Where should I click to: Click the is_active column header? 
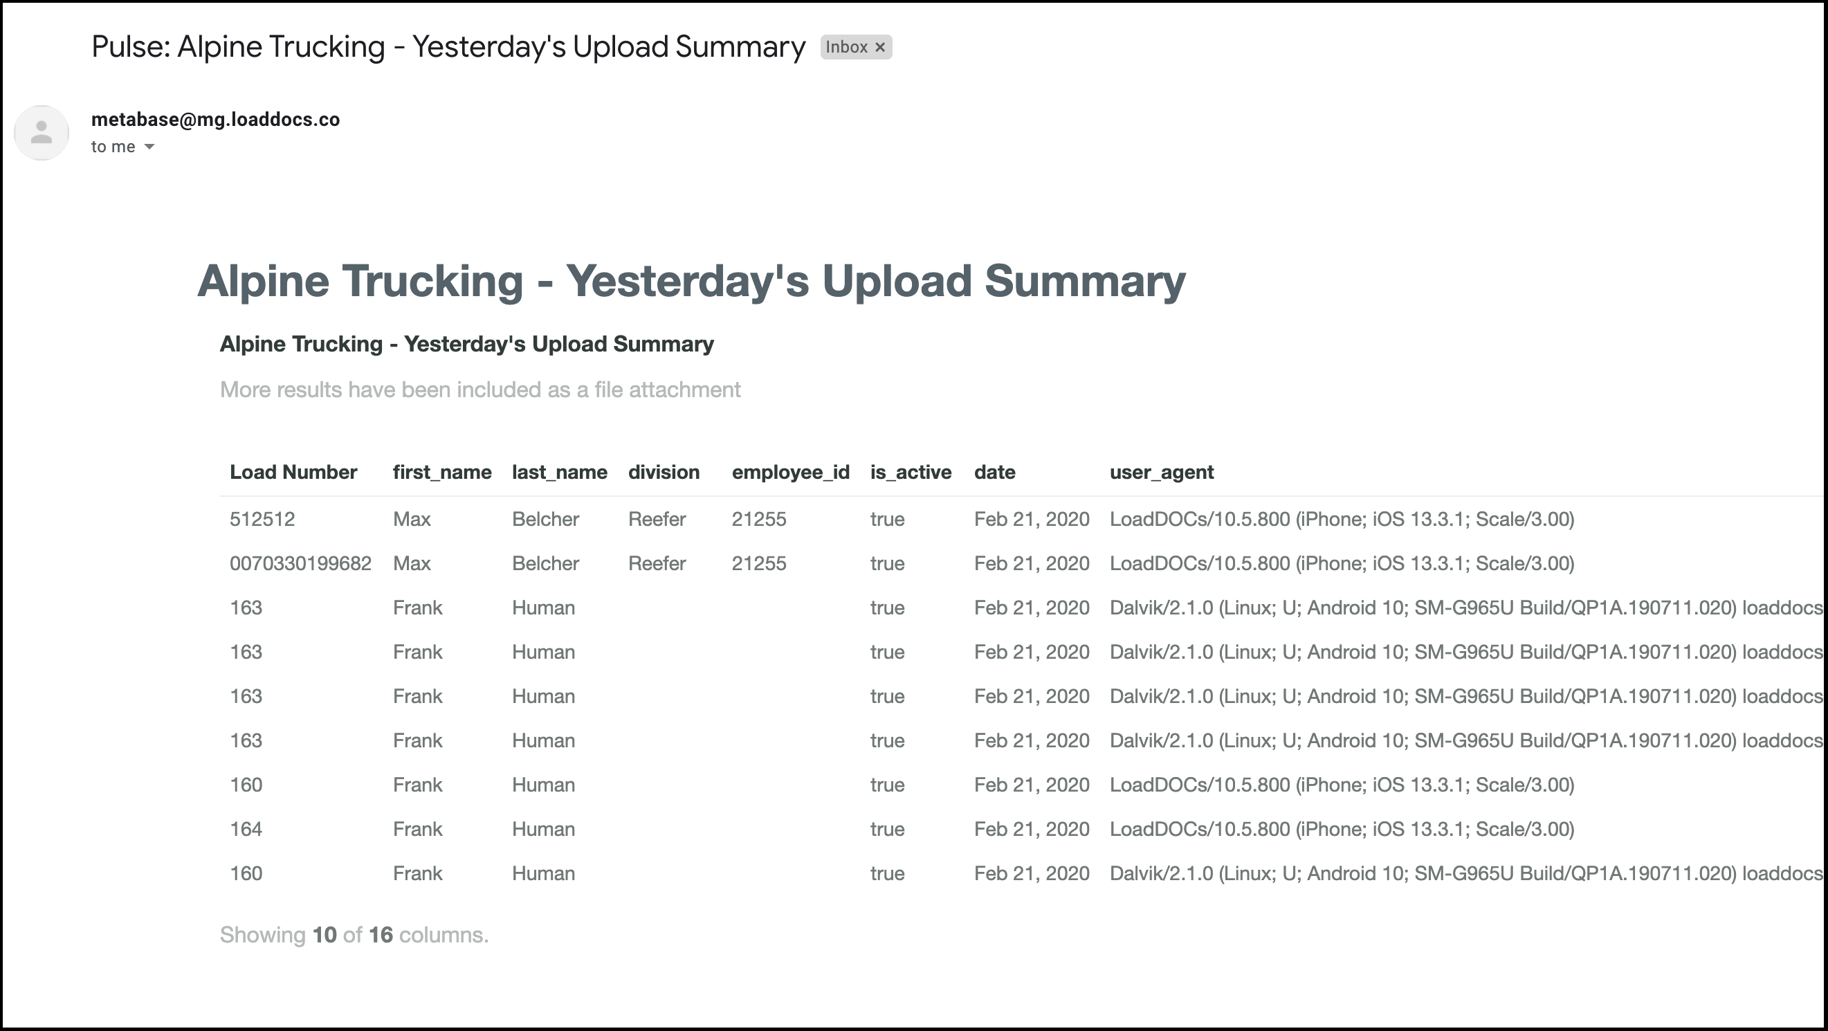click(x=911, y=473)
